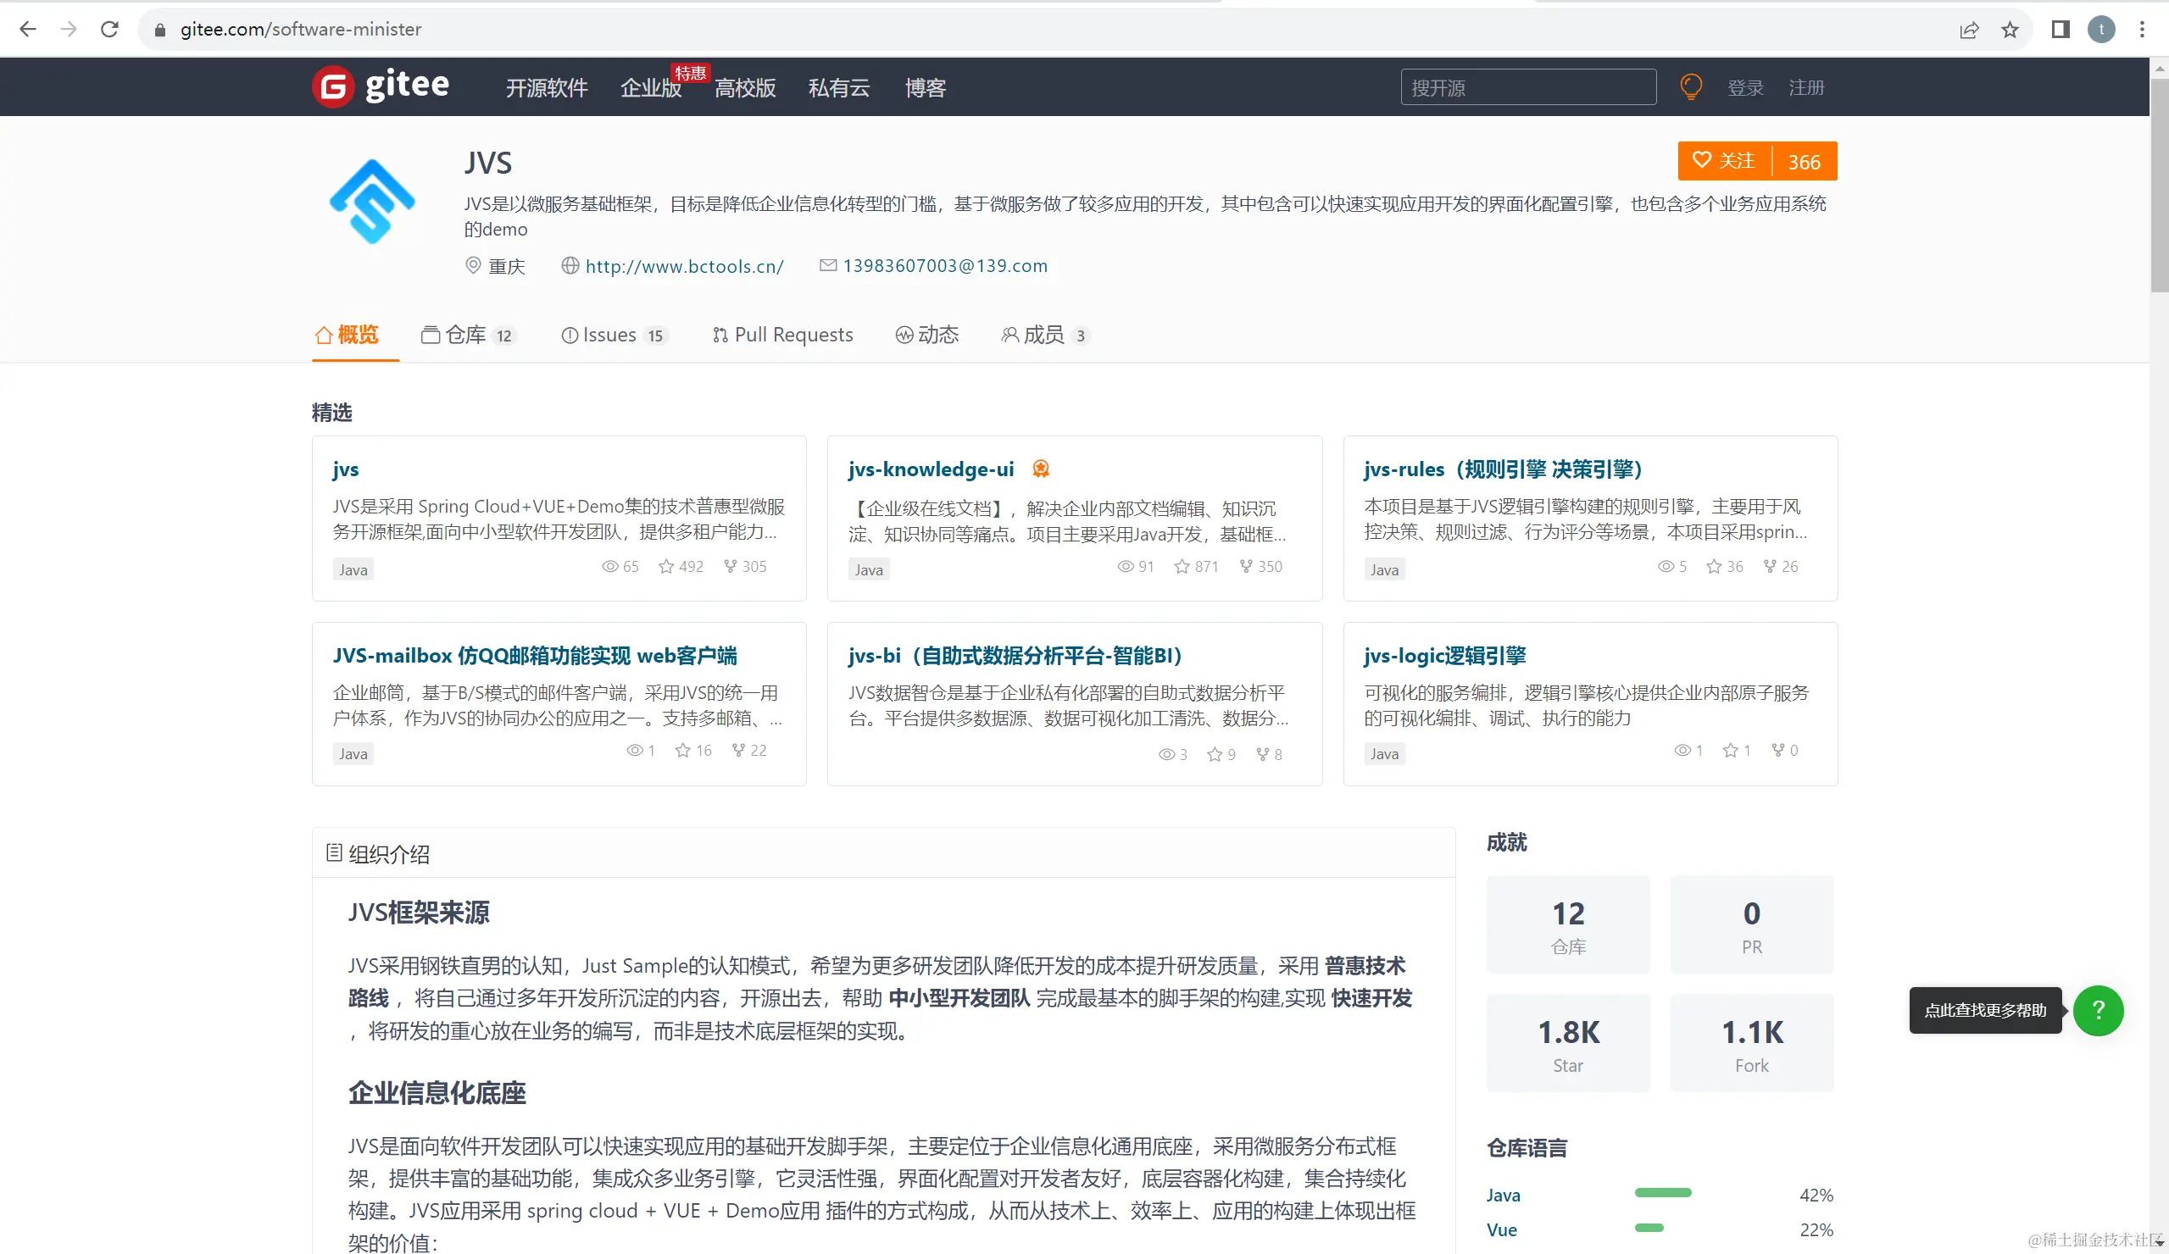Bookmark this page with star icon

coord(2010,31)
